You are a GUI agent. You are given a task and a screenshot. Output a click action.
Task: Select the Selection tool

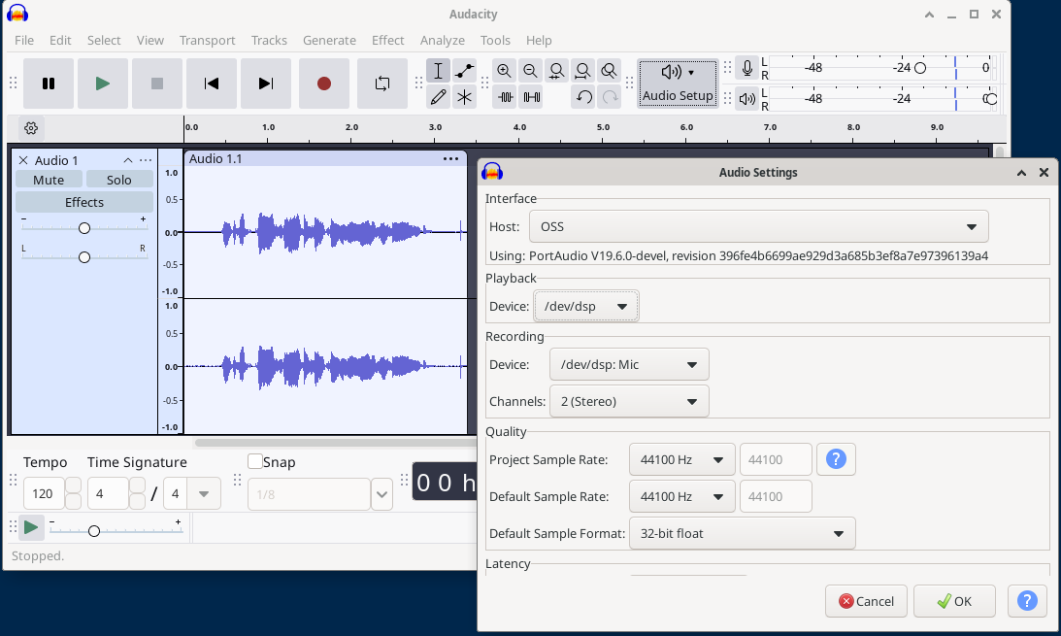pyautogui.click(x=438, y=71)
